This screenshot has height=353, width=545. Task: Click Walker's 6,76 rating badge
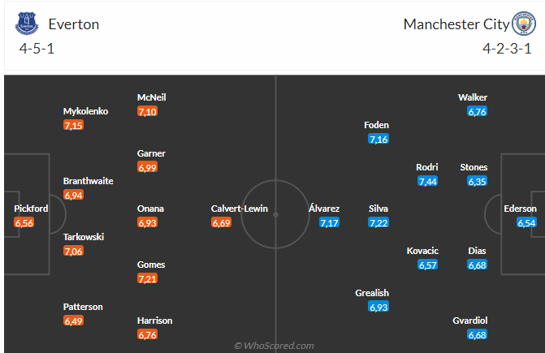tap(477, 111)
